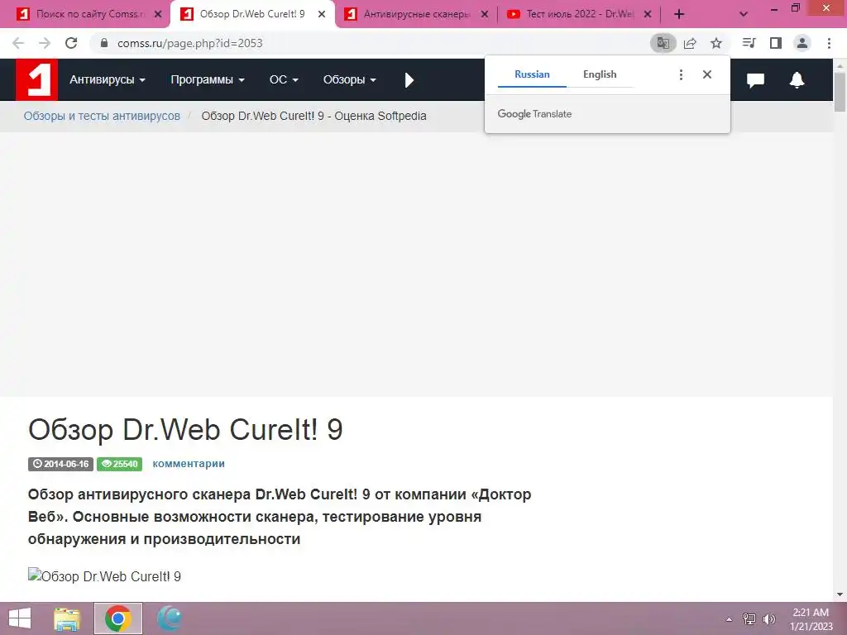Open the blue globe app in taskbar
This screenshot has height=635, width=847.
pyautogui.click(x=170, y=618)
